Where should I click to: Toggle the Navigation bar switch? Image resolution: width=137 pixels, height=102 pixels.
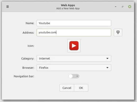pos(74,76)
